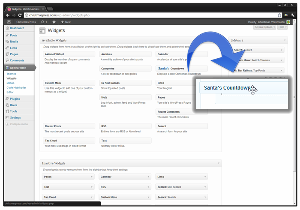Click the Settings icon in sidebar

point(7,117)
